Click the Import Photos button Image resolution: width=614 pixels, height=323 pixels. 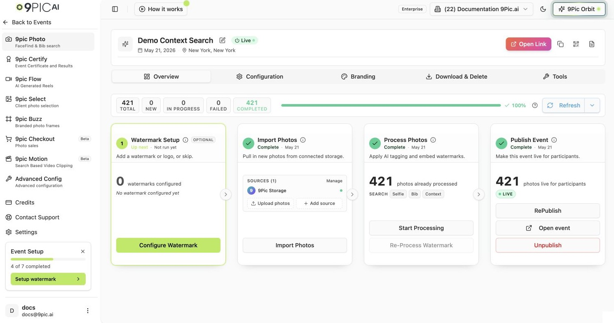[295, 245]
